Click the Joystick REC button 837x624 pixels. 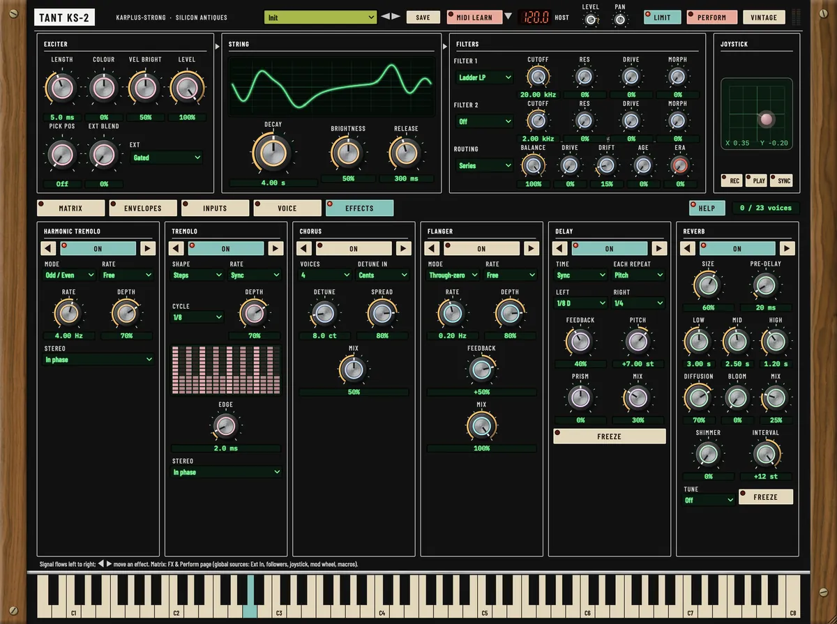tap(732, 181)
